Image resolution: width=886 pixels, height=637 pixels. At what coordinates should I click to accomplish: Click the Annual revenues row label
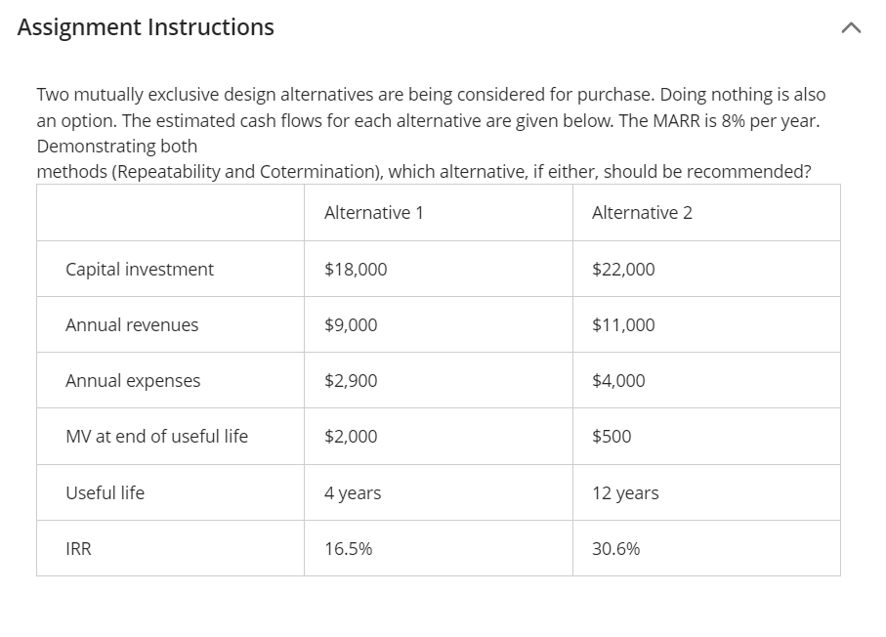pyautogui.click(x=131, y=324)
